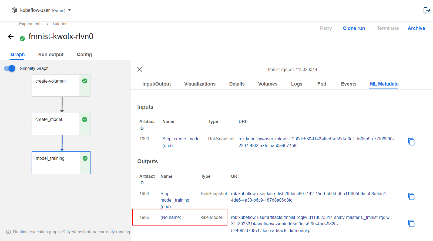Screen dimensions: 433x241
Task: Click the Clone run button
Action: tap(354, 28)
